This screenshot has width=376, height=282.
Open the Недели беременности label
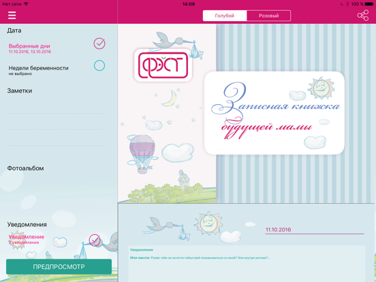tap(38, 68)
